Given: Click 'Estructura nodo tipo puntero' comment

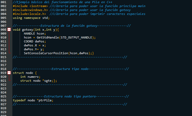Looking at the screenshot, I should 71,96.
